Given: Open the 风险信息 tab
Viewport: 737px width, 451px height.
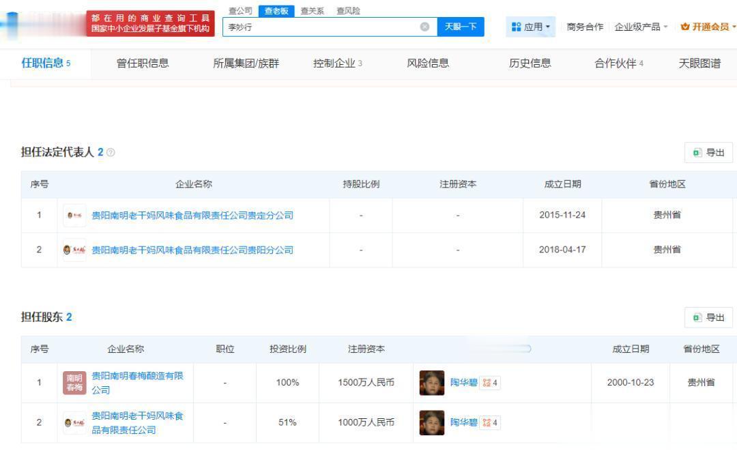Looking at the screenshot, I should (428, 63).
